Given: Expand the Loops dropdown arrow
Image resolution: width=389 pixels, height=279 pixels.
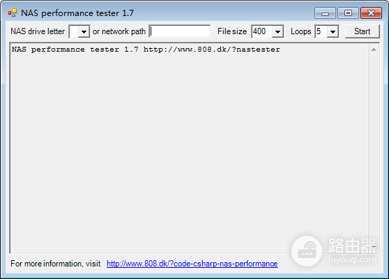Looking at the screenshot, I should tap(333, 32).
